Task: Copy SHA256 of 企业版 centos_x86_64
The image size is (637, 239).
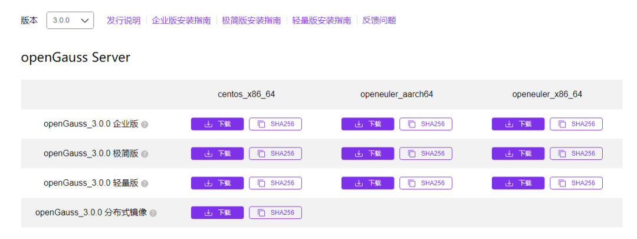Action: coord(275,124)
